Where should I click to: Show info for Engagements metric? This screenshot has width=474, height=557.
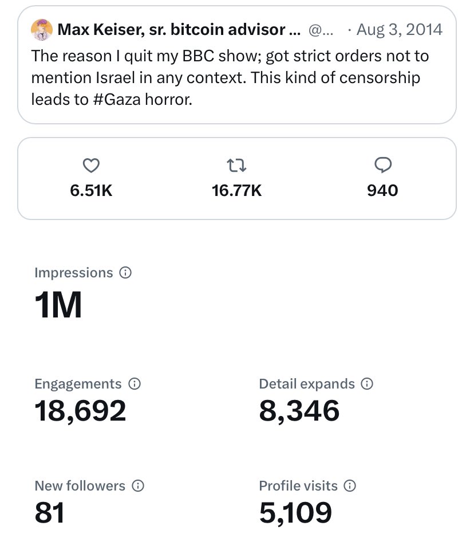135,384
